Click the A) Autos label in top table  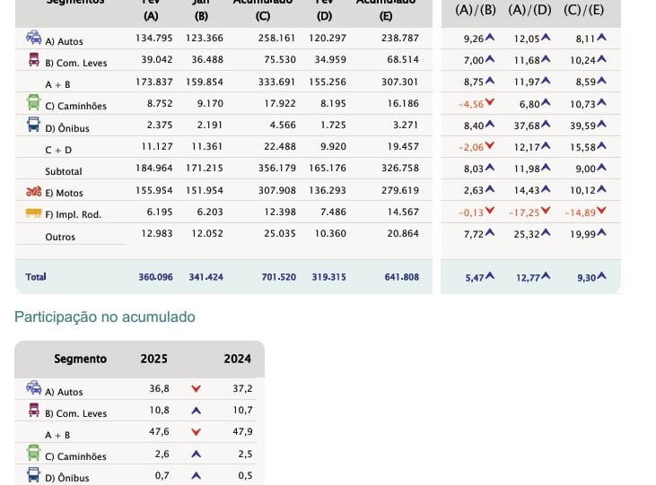click(x=64, y=41)
